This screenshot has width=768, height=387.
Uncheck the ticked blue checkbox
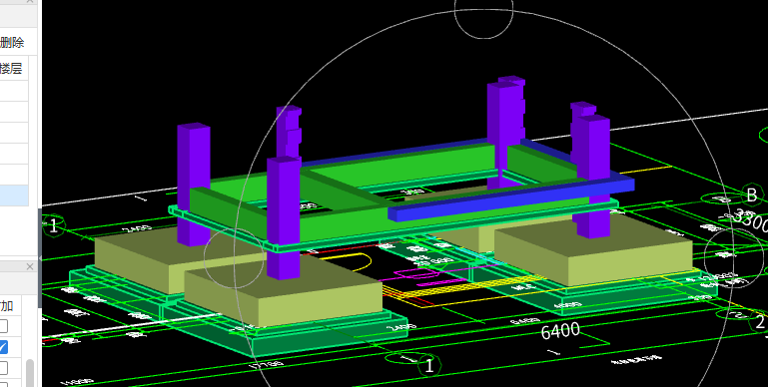(x=3, y=347)
